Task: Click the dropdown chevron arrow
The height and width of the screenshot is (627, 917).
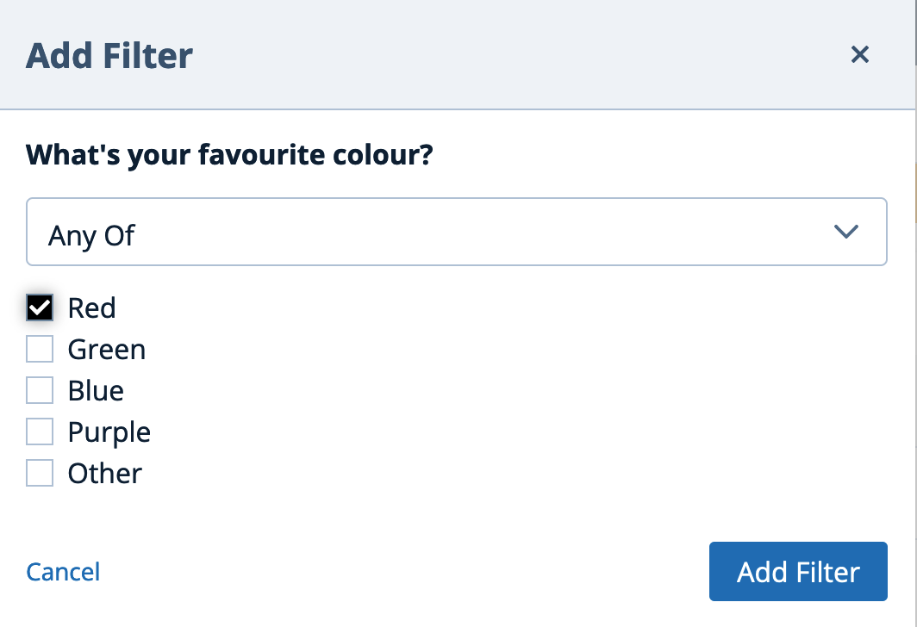Action: point(846,232)
